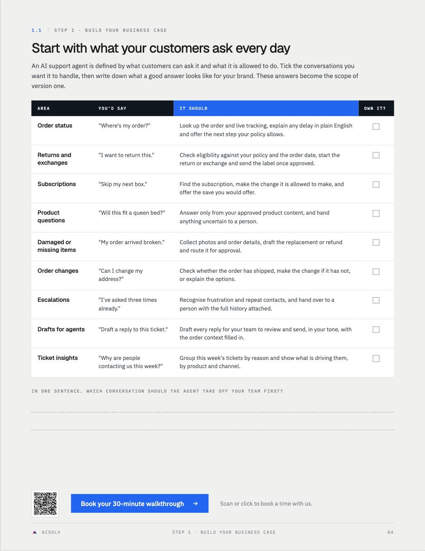This screenshot has width=425, height=551.
Task: Tick the Order status checkbox
Action: point(376,127)
